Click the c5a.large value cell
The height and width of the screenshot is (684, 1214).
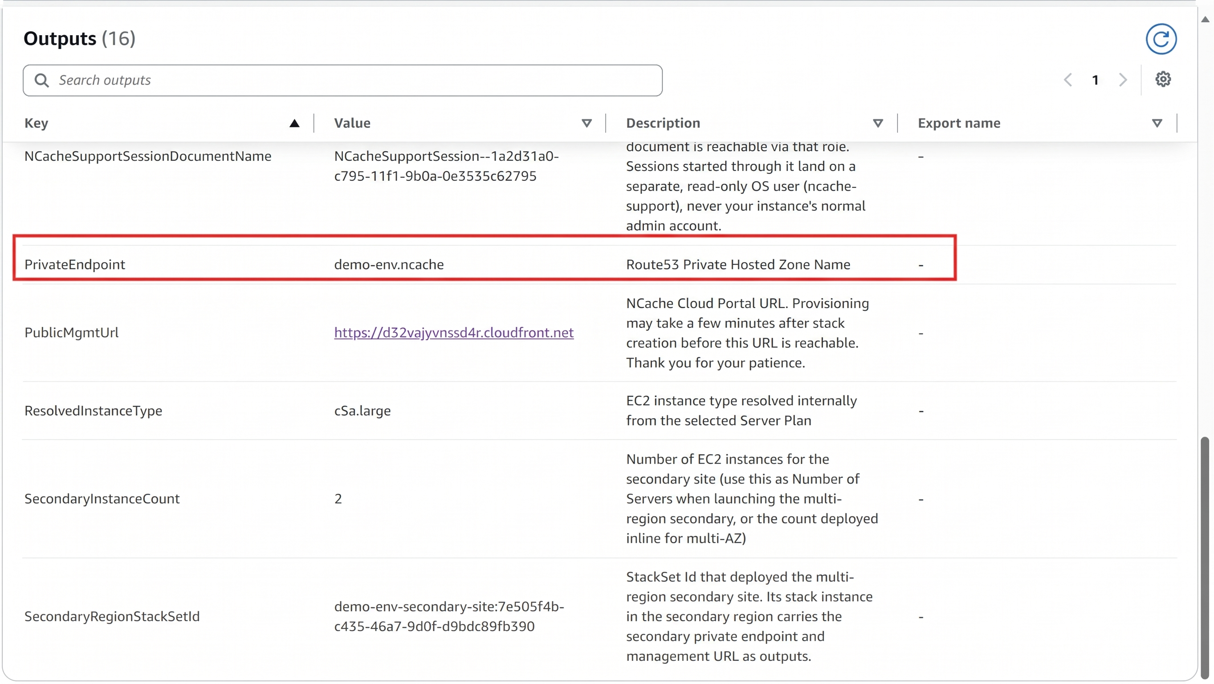coord(362,411)
